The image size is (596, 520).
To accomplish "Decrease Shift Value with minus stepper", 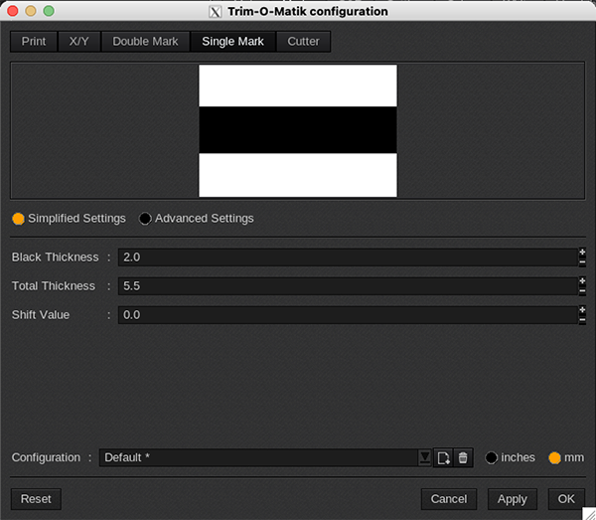I will [582, 320].
